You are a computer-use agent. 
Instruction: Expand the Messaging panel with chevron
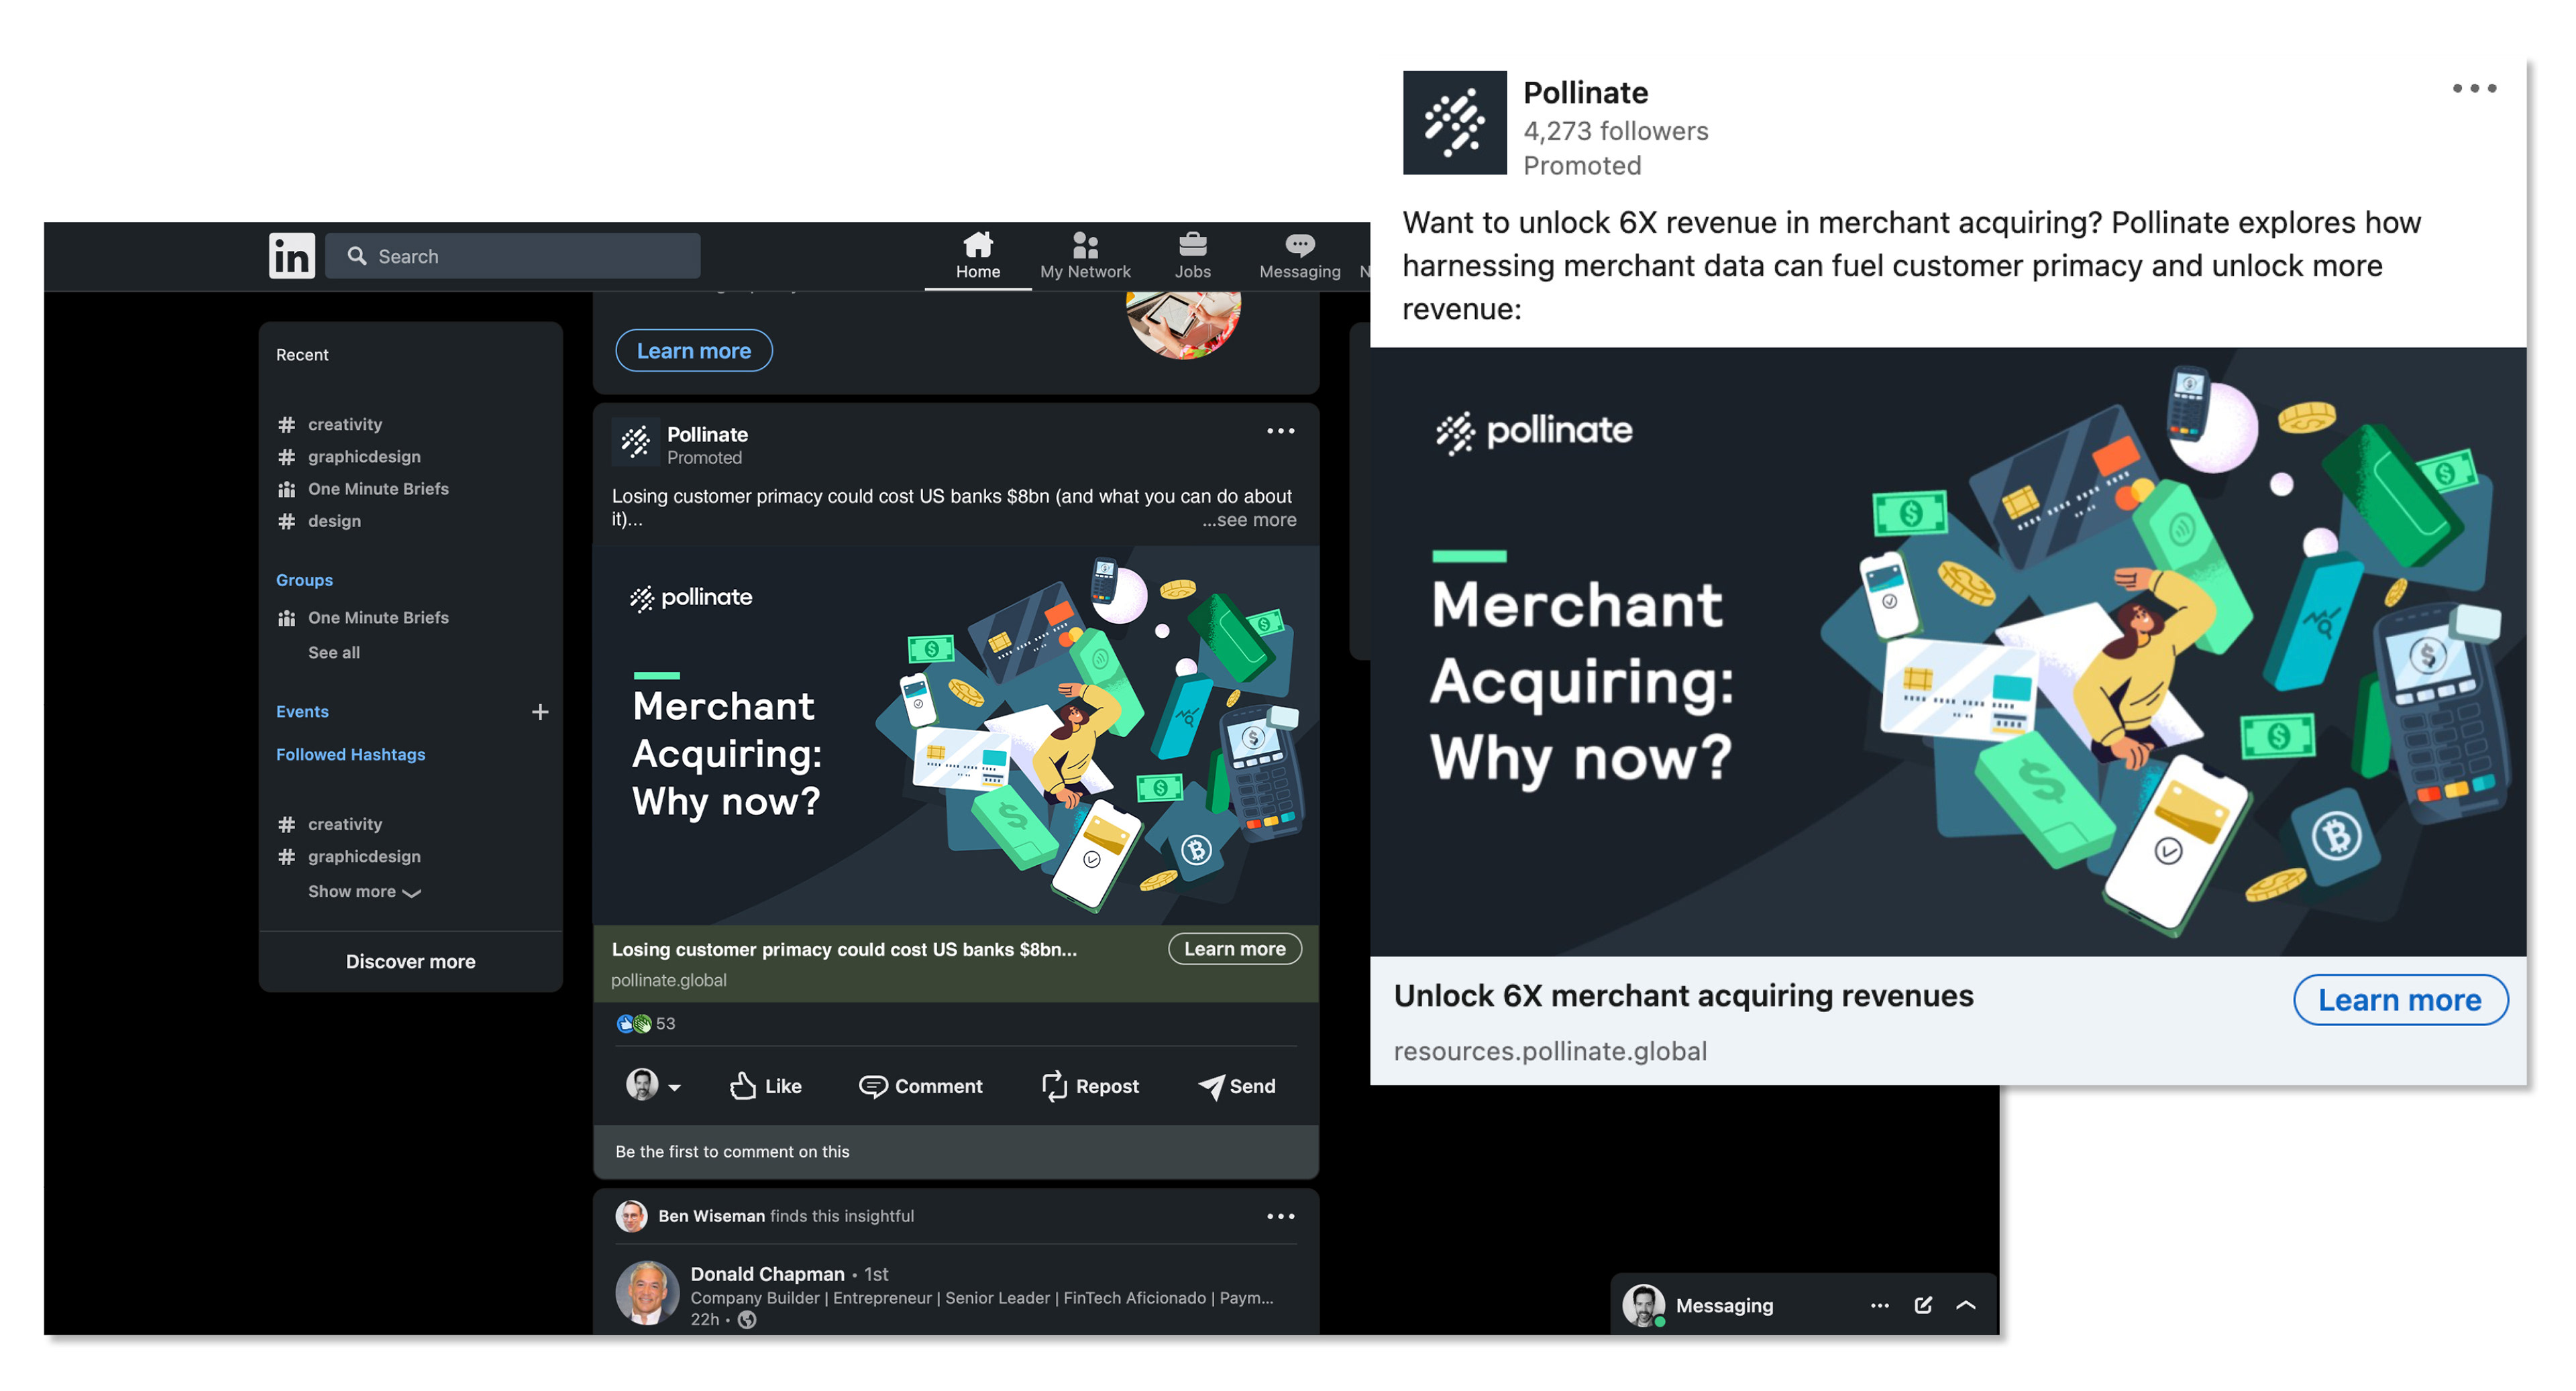[x=1965, y=1305]
